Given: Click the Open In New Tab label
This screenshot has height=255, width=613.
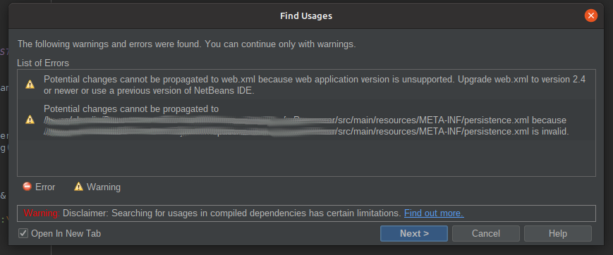Looking at the screenshot, I should [x=66, y=234].
